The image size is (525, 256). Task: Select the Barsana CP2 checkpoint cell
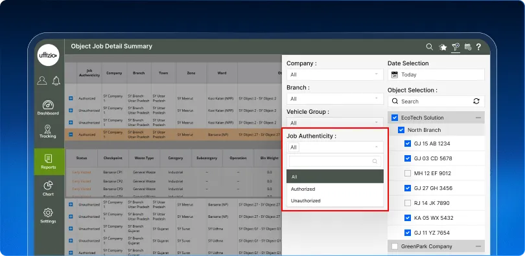click(113, 181)
